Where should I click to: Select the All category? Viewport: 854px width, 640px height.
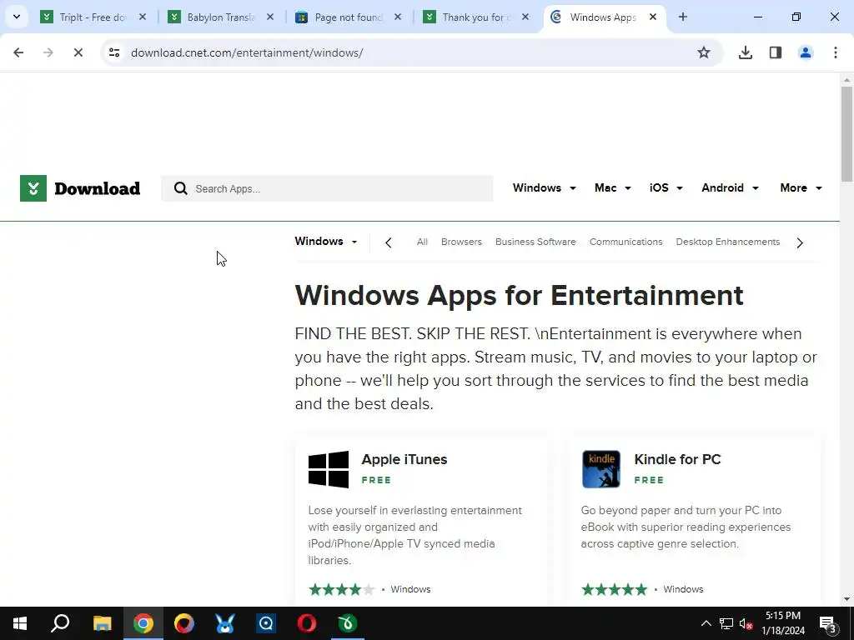pyautogui.click(x=422, y=242)
